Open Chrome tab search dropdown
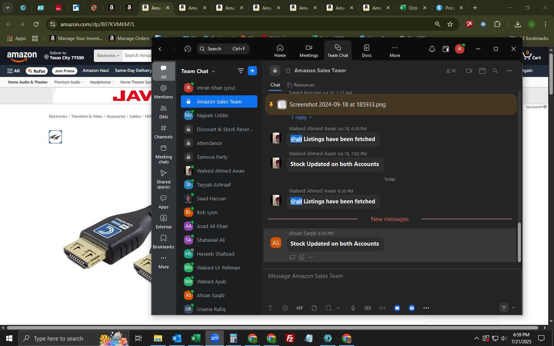The width and height of the screenshot is (554, 346). (x=7, y=8)
